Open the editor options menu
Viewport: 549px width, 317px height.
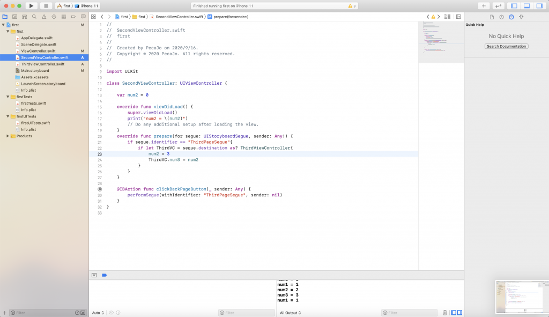click(x=448, y=17)
